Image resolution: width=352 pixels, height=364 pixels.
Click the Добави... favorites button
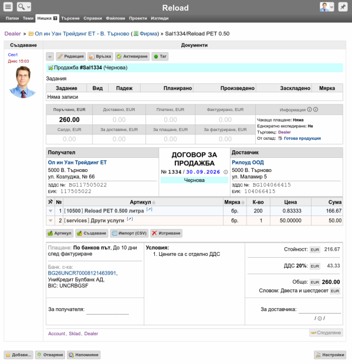(19, 355)
